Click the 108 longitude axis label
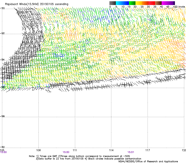The height and width of the screenshot is (163, 186). [38, 150]
